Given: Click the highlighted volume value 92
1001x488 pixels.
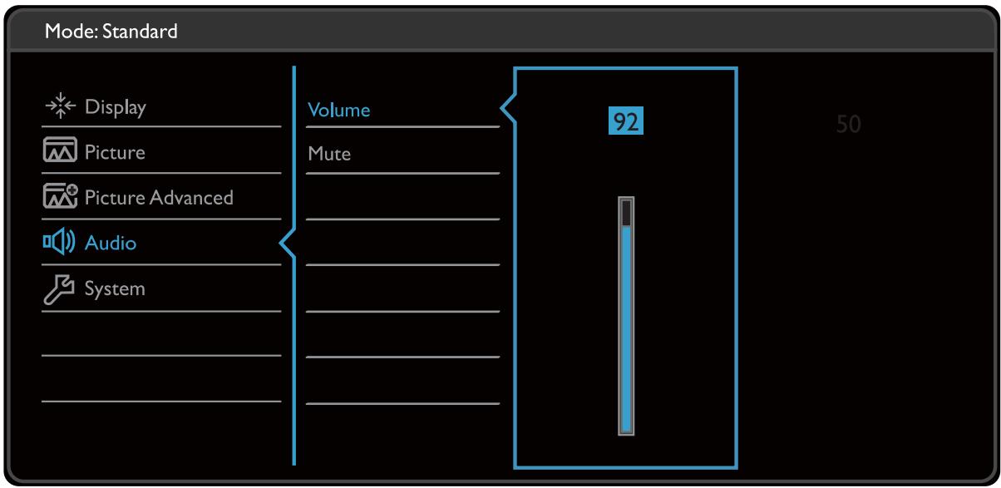Looking at the screenshot, I should 626,123.
